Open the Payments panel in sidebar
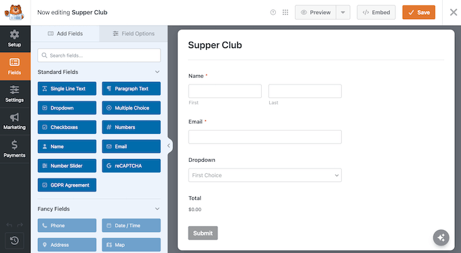Image resolution: width=461 pixels, height=253 pixels. (14, 149)
